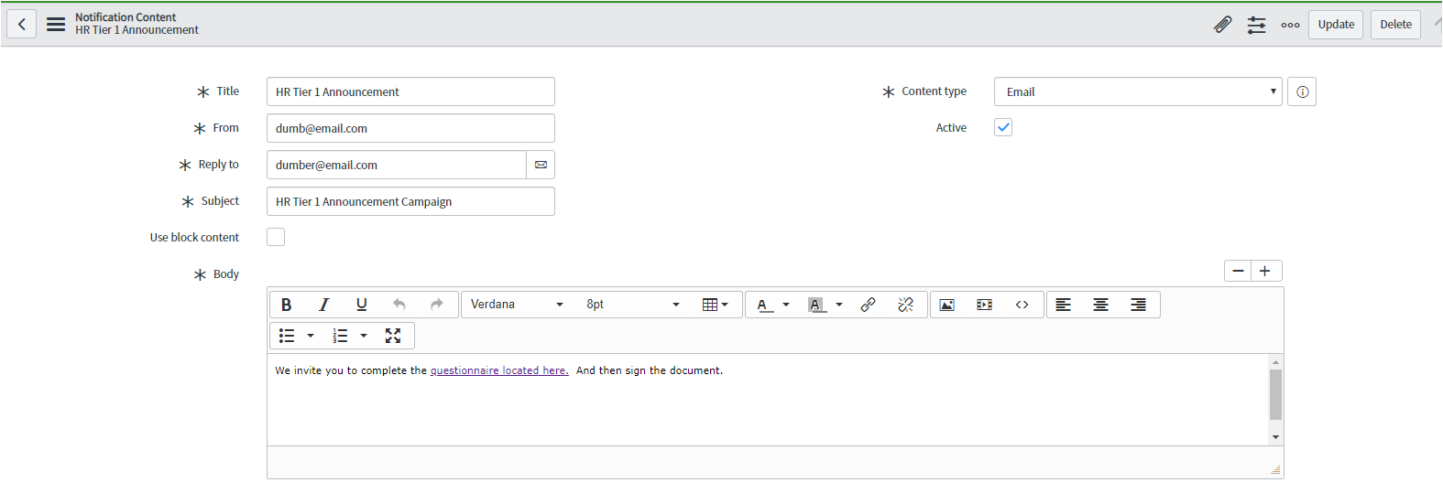
Task: Toggle fullscreen editor mode icon
Action: tap(393, 336)
